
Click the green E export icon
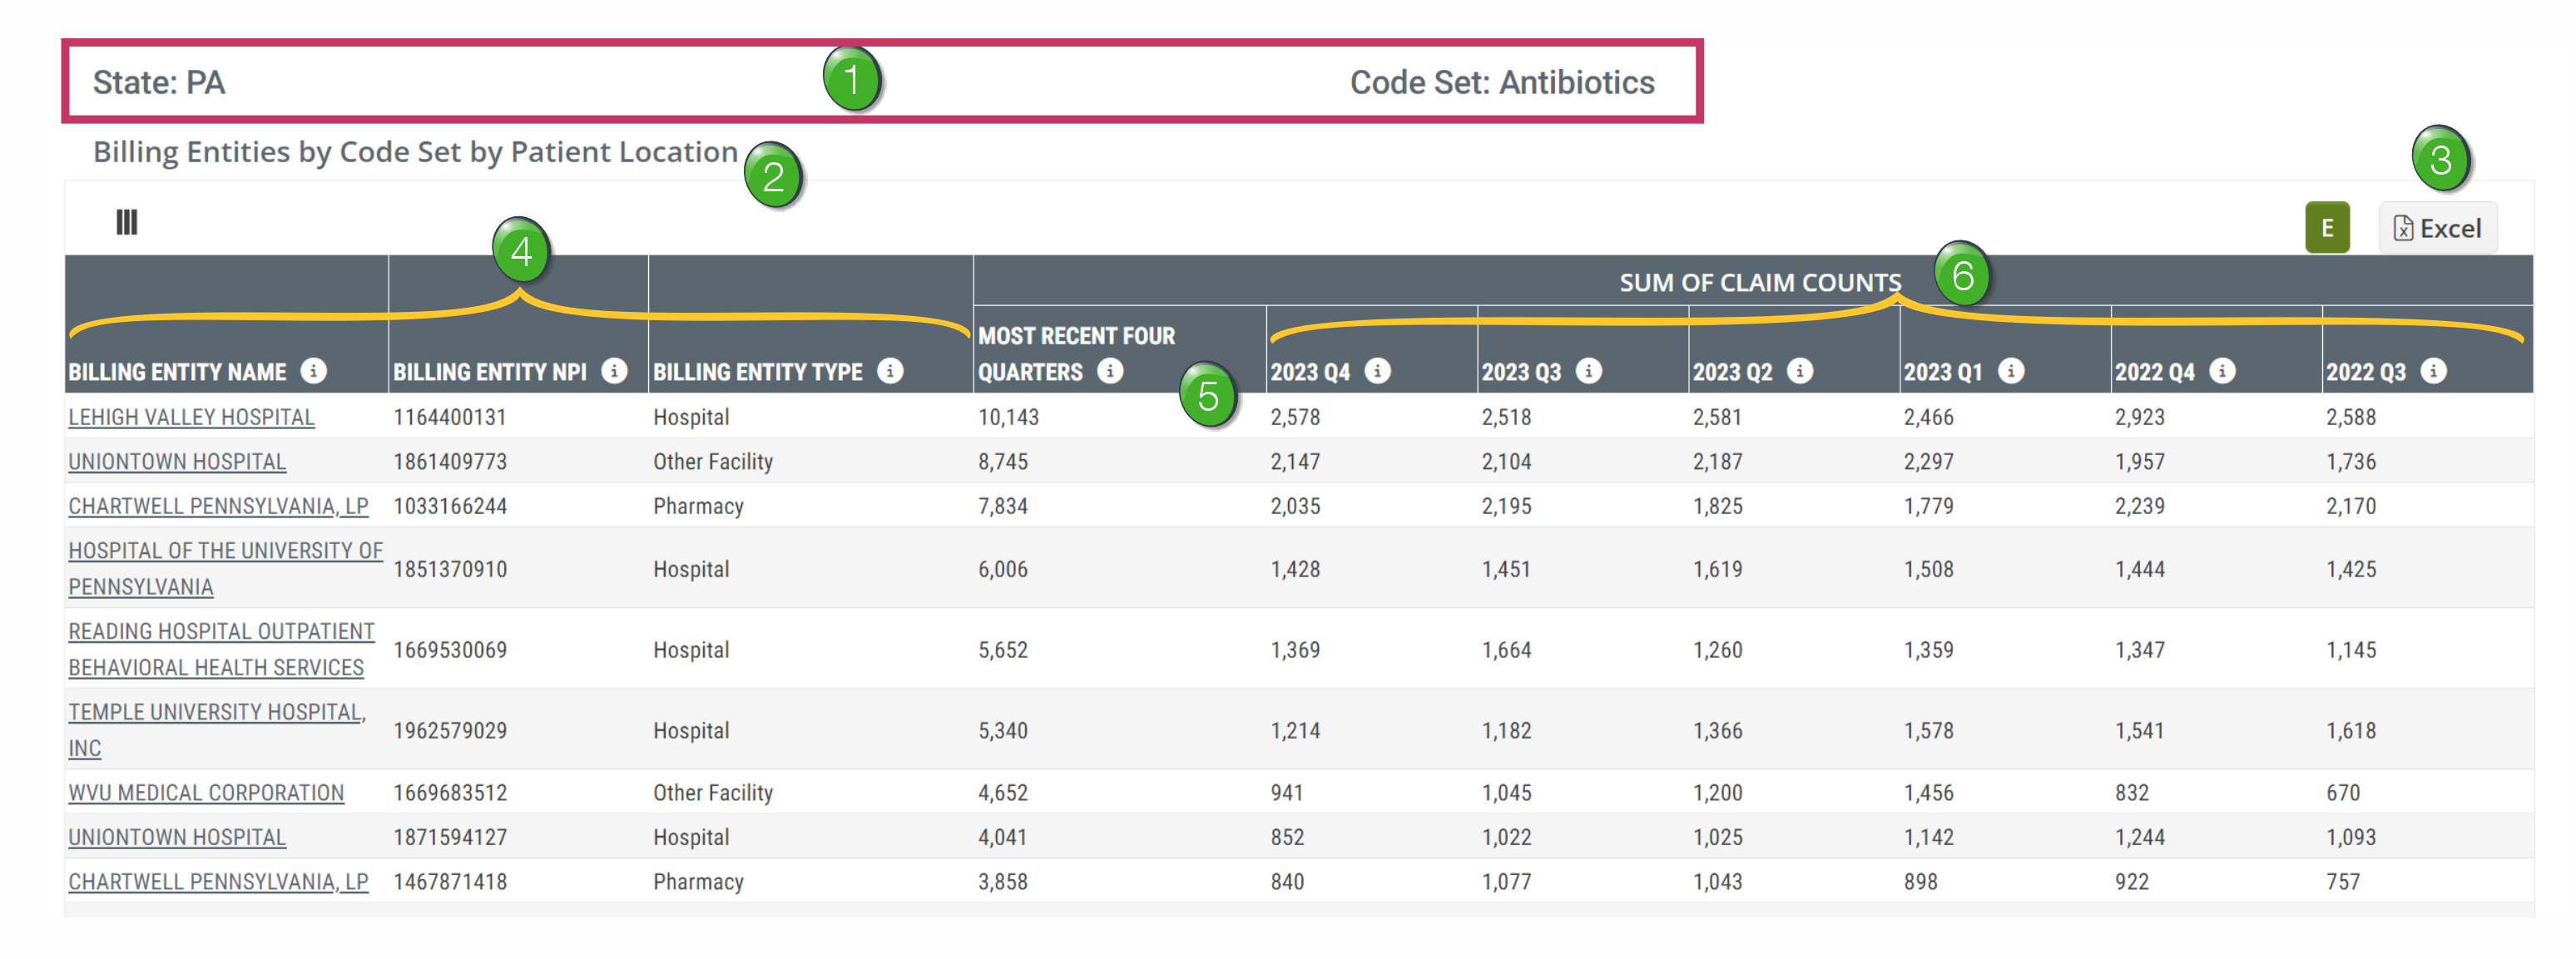2326,228
